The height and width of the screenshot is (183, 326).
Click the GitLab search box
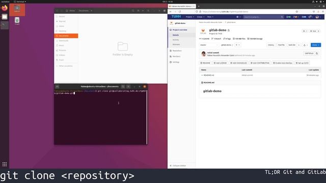tap(263, 17)
